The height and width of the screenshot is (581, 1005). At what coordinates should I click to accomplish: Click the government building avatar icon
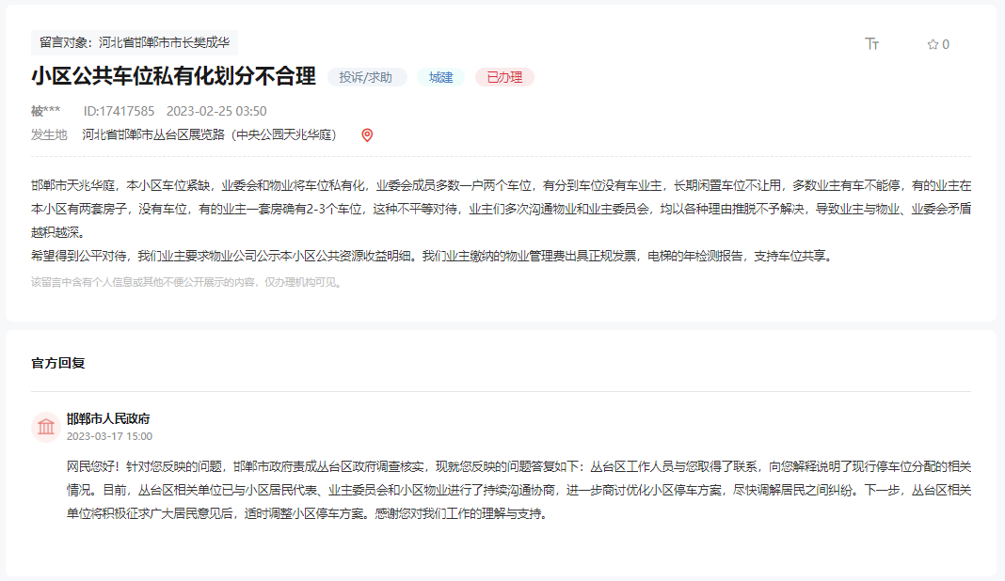[46, 427]
